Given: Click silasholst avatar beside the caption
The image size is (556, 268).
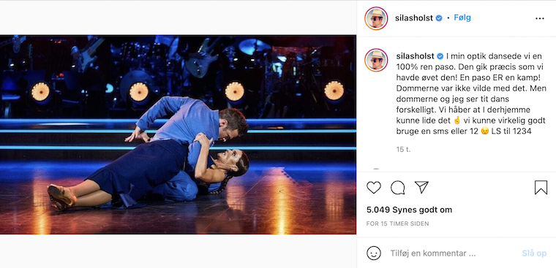Looking at the screenshot, I should (376, 60).
